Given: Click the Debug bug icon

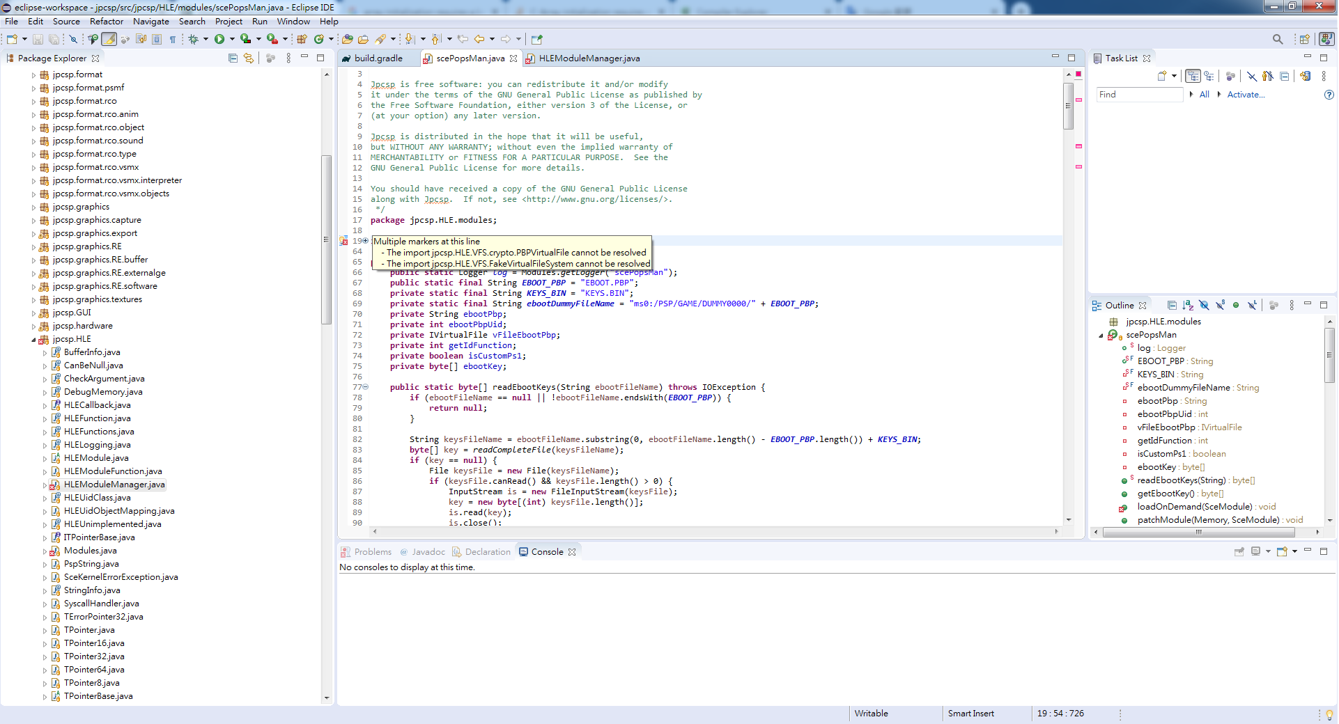Looking at the screenshot, I should [194, 40].
